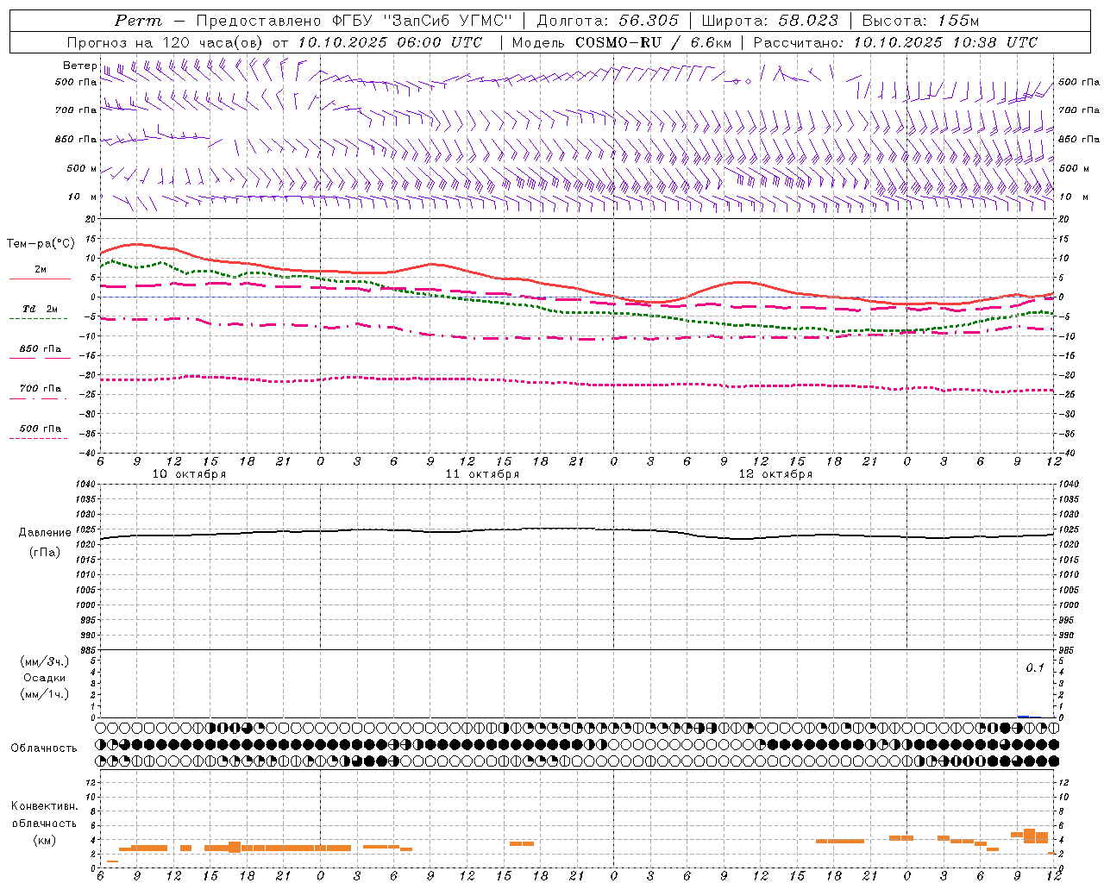This screenshot has height=883, width=1104.
Task: Click the "Широта: 58.023" header field
Action: tap(770, 21)
